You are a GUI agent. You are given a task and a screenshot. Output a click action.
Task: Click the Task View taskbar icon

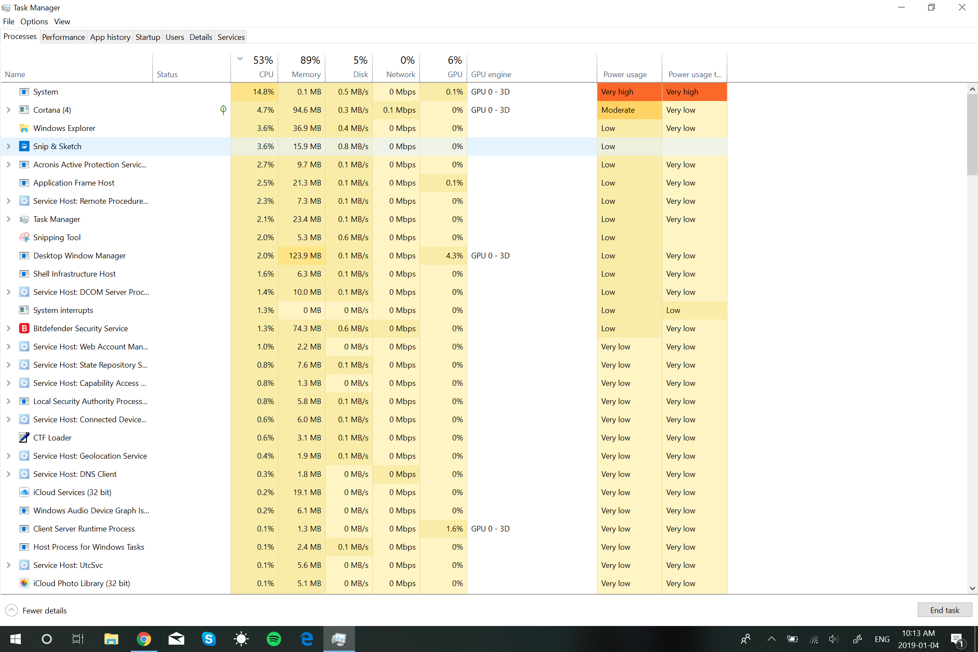point(78,639)
